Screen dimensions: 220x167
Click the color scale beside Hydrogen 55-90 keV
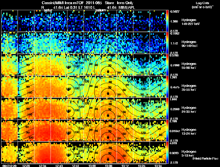pyautogui.click(x=167, y=65)
